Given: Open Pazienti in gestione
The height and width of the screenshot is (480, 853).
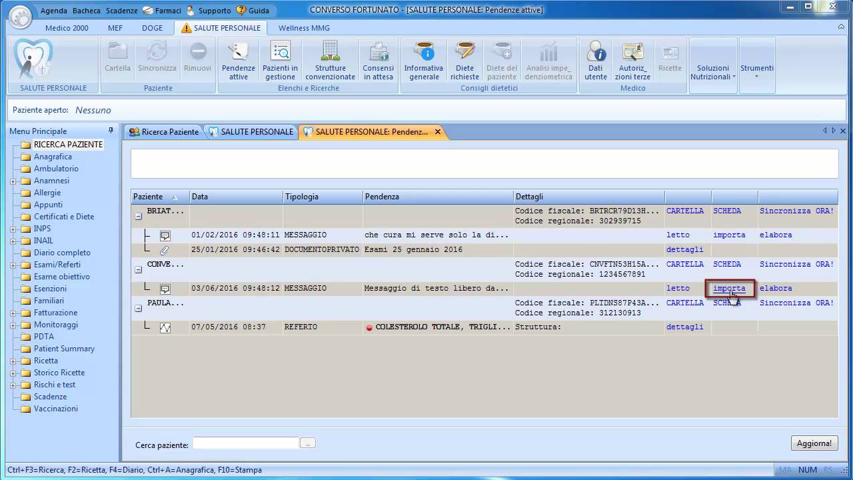Looking at the screenshot, I should [x=280, y=61].
